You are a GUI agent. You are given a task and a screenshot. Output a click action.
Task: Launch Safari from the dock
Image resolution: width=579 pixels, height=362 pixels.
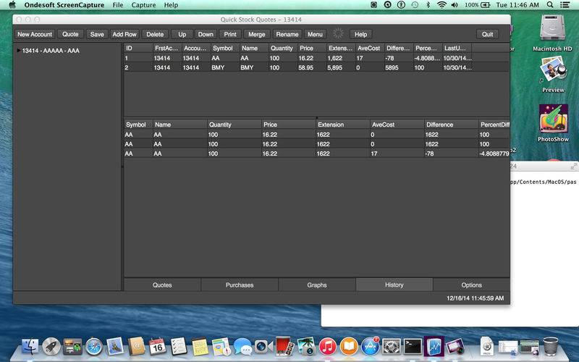coord(94,347)
